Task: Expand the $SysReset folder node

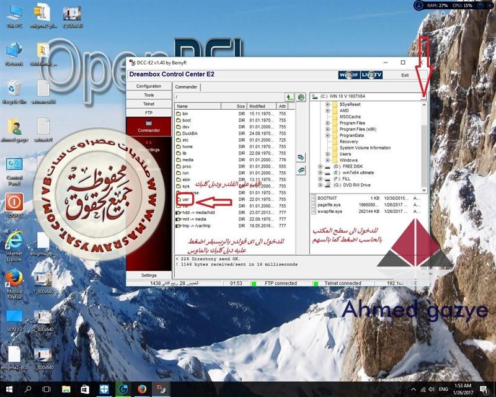Action: click(327, 104)
